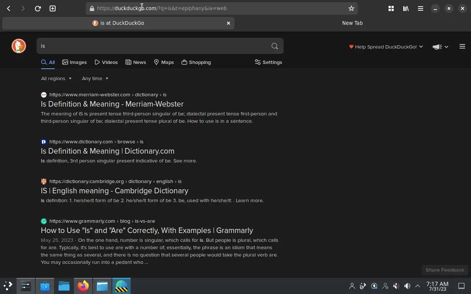Click the show desktop button
The width and height of the screenshot is (471, 294).
pyautogui.click(x=461, y=286)
